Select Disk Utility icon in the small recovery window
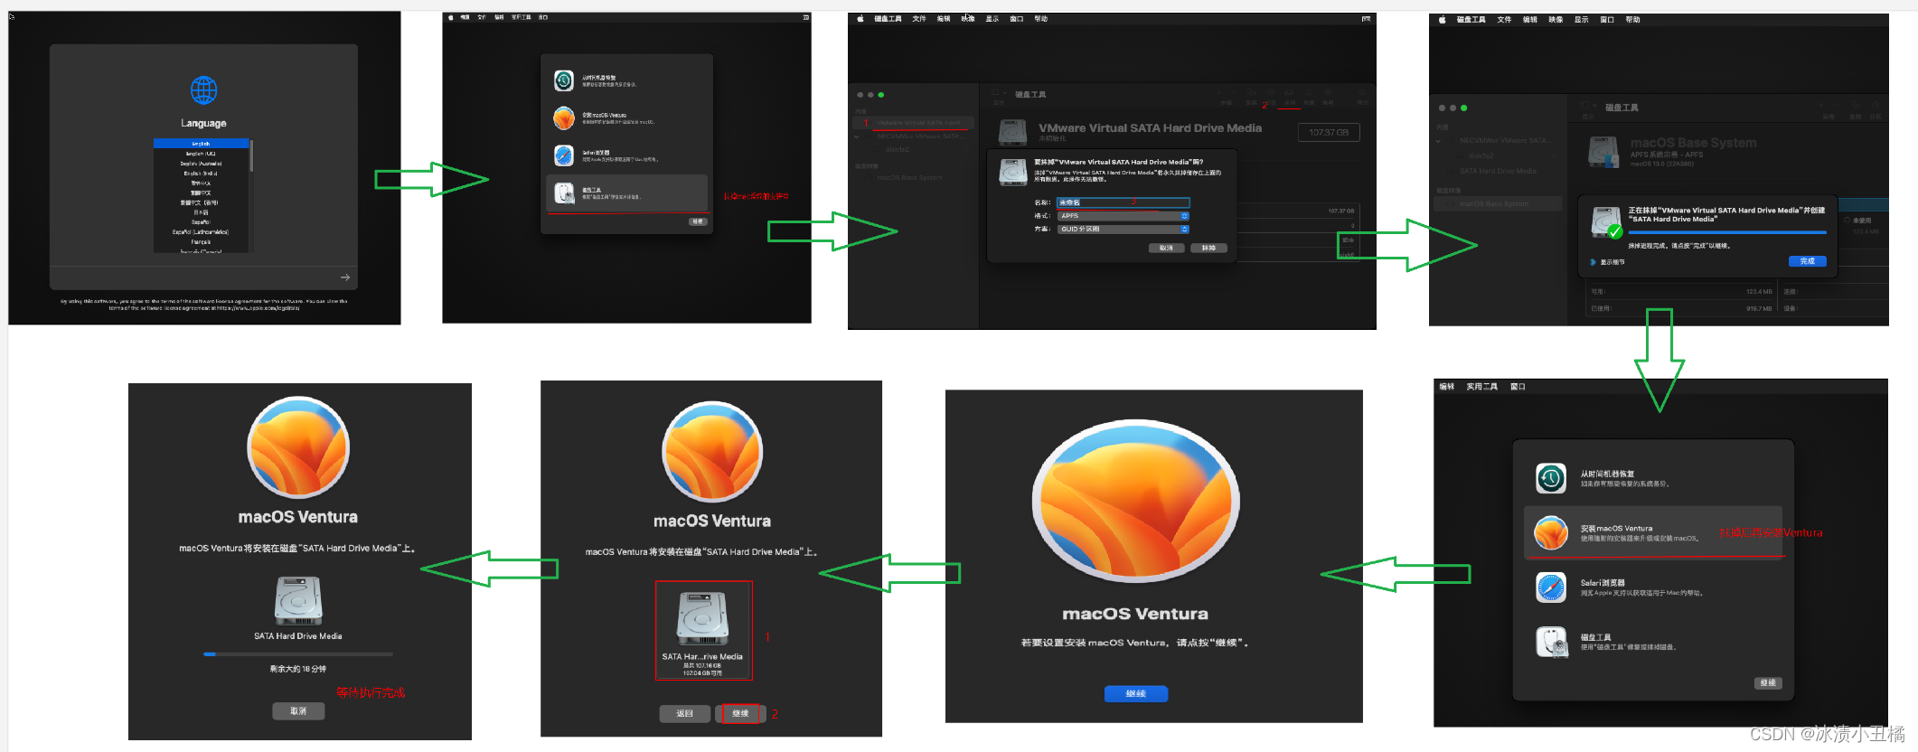1918x752 pixels. click(x=564, y=193)
